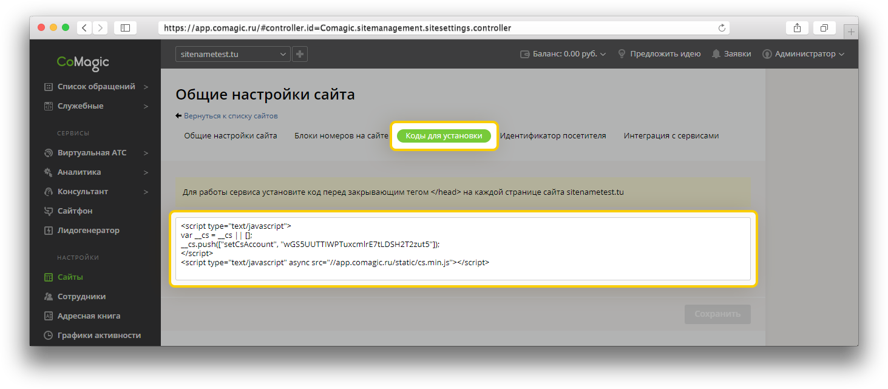Viewport: 888px width, 389px height.
Task: Expand Служебные submenu arrow
Action: coord(146,106)
